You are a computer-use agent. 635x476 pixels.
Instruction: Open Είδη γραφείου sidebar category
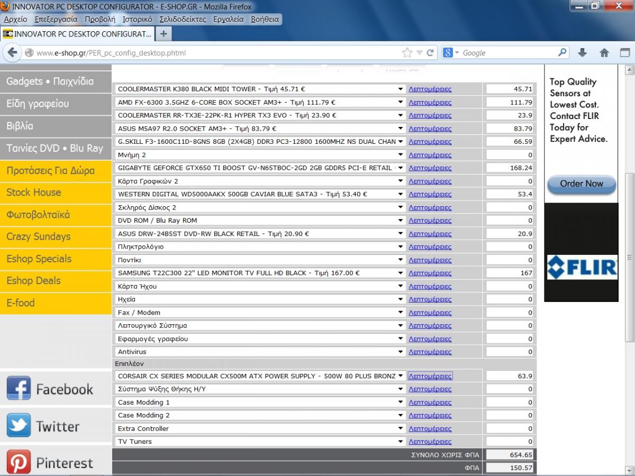pyautogui.click(x=56, y=104)
